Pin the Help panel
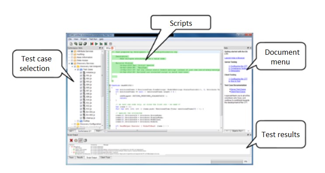The height and width of the screenshot is (173, 325). (248, 48)
